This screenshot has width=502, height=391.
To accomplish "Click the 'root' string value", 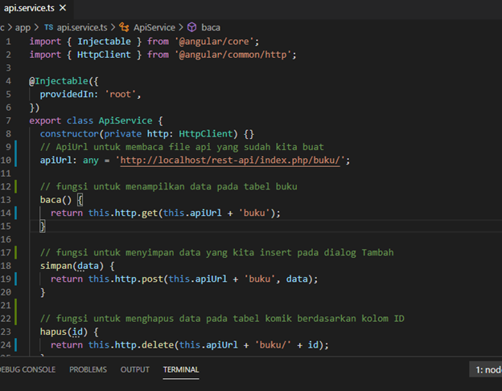I will pos(120,94).
